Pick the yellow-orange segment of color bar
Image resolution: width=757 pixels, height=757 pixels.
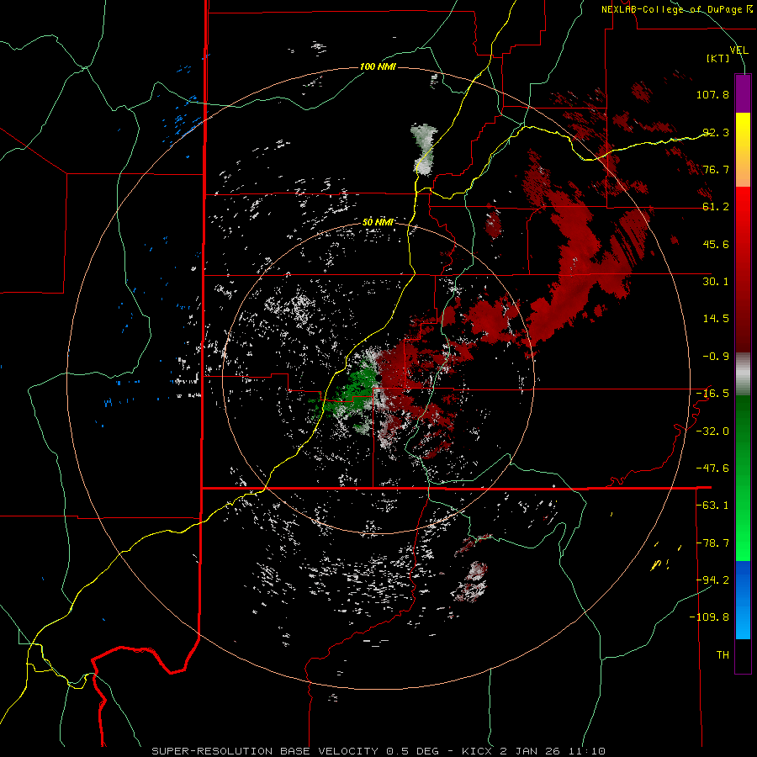[x=743, y=150]
